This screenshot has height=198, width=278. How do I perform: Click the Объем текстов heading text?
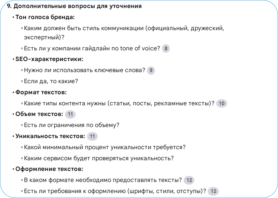[39, 114]
